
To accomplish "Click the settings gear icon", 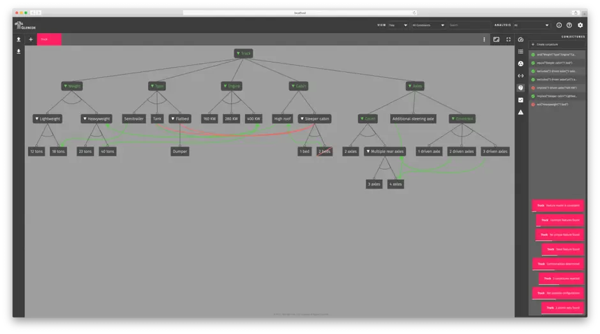I will (580, 25).
